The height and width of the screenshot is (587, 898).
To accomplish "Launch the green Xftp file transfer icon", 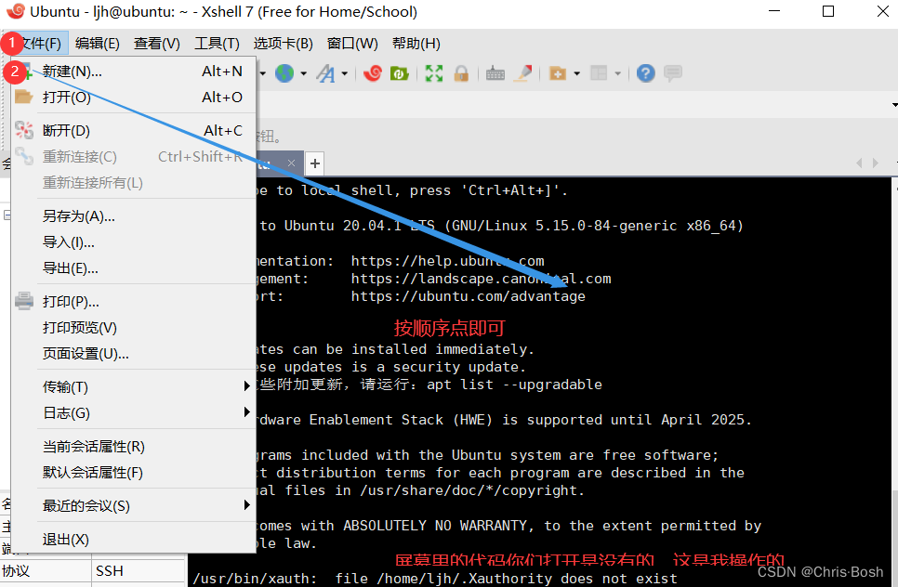I will (x=399, y=73).
